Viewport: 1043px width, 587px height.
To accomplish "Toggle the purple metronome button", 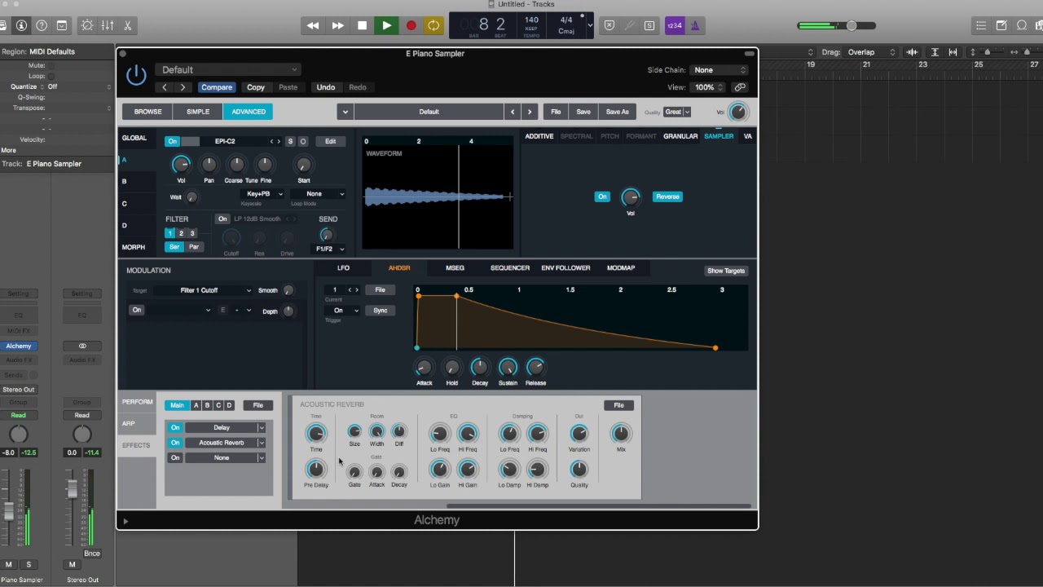I will click(x=694, y=25).
